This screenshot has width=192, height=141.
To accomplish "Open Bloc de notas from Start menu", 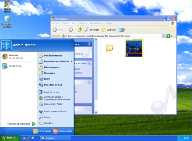I will point(12,66).
